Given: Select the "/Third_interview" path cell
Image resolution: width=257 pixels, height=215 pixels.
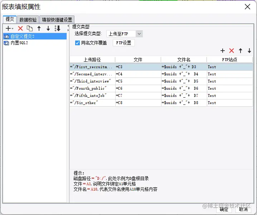Looking at the screenshot, I should 92,81.
